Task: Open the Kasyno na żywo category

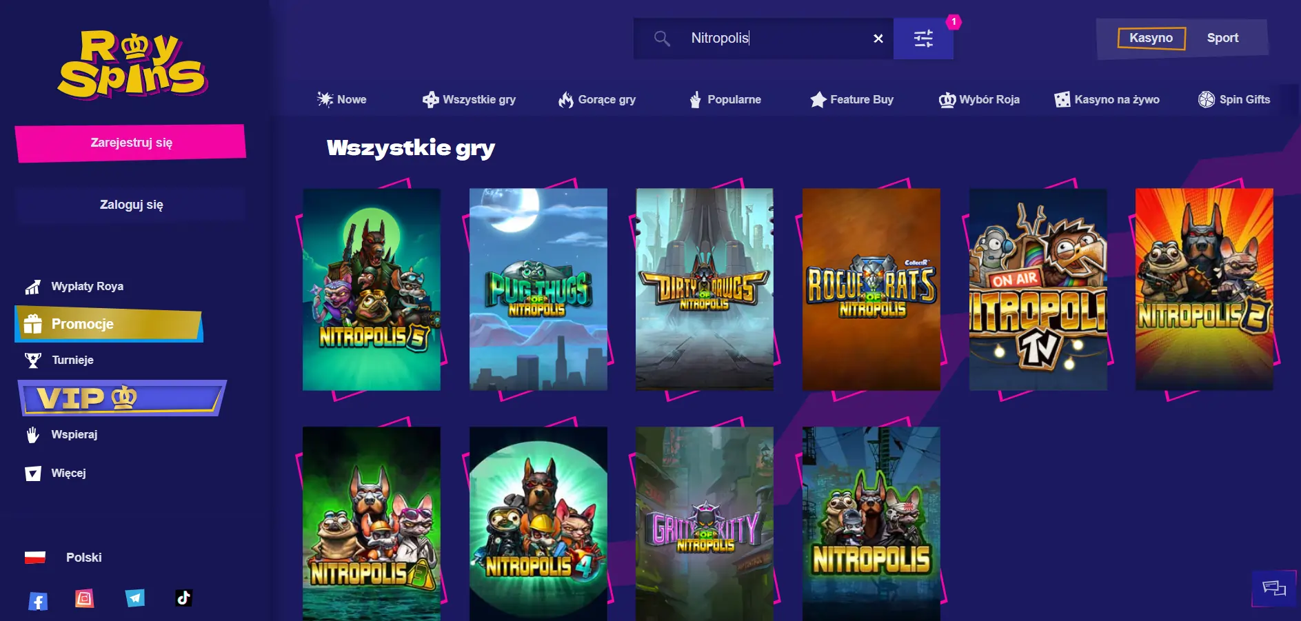Action: pyautogui.click(x=1107, y=99)
